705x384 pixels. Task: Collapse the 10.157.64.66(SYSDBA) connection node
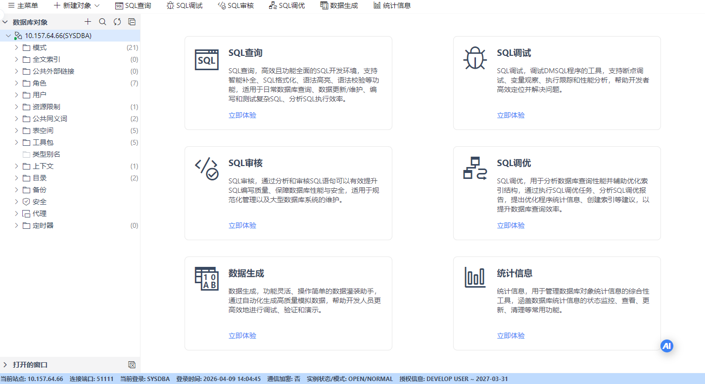[8, 36]
